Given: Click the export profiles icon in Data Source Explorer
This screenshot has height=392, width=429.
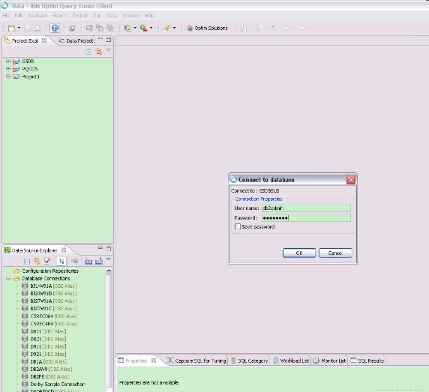Looking at the screenshot, I should (x=99, y=262).
